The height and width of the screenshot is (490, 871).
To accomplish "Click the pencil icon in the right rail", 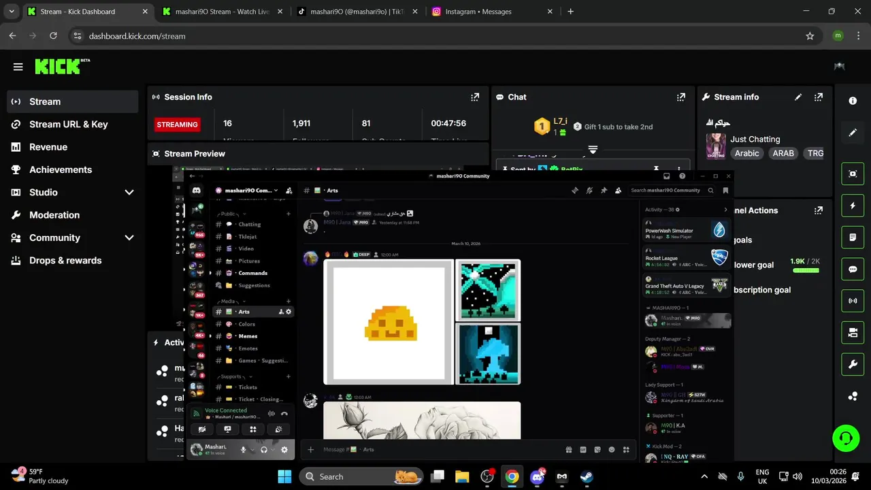I will (853, 133).
